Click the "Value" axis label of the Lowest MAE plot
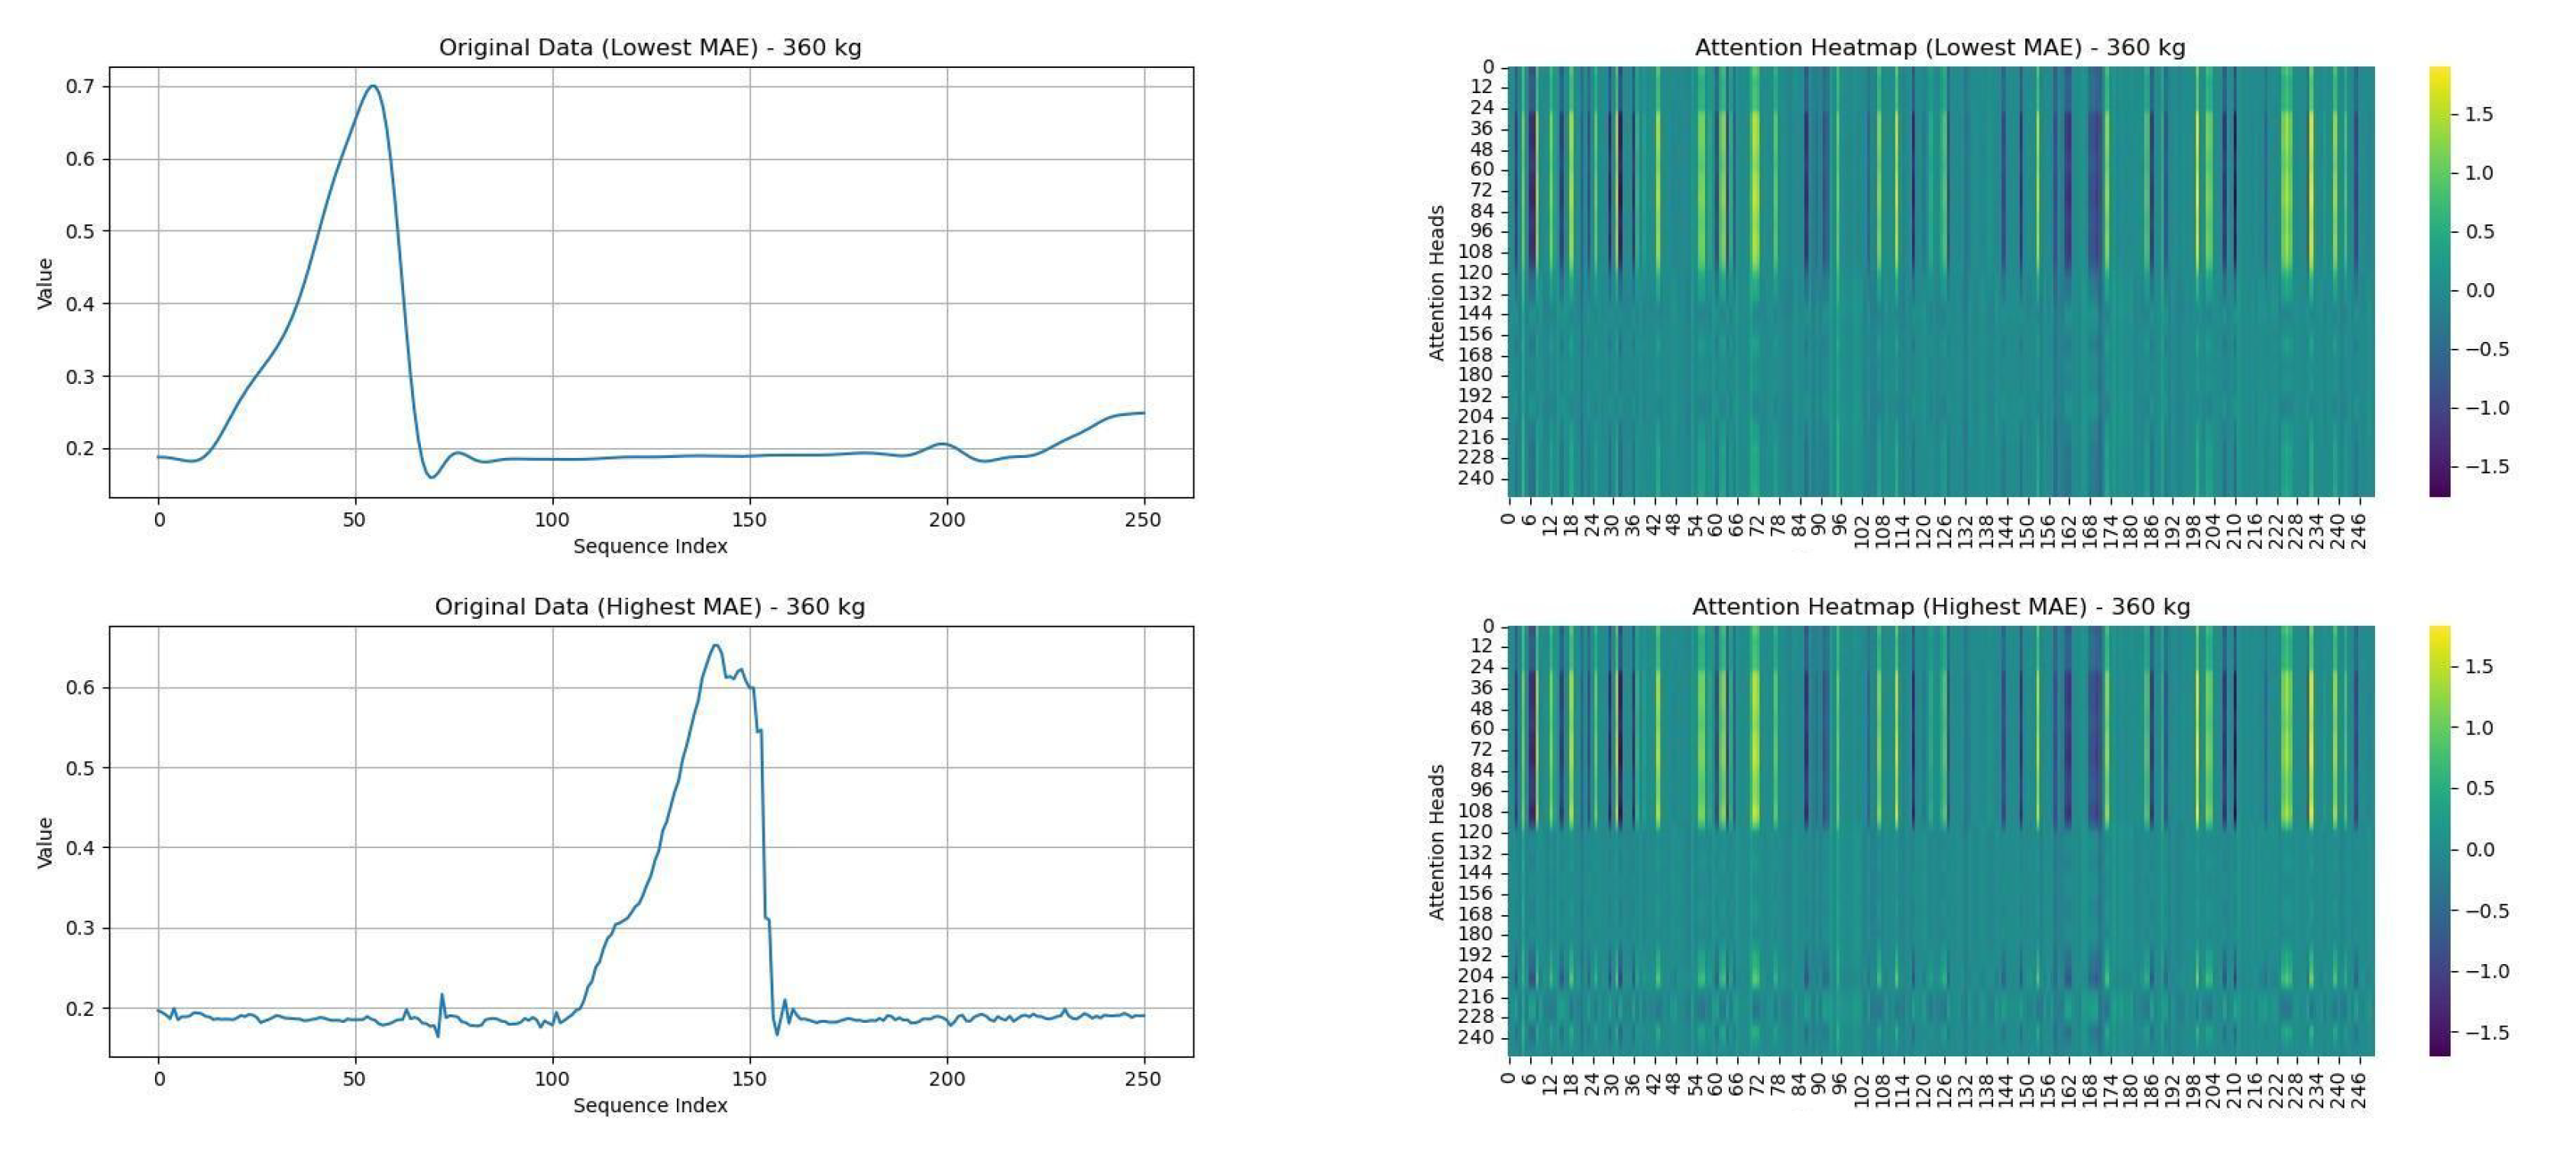Screen dimensions: 2576x1161 [45, 282]
